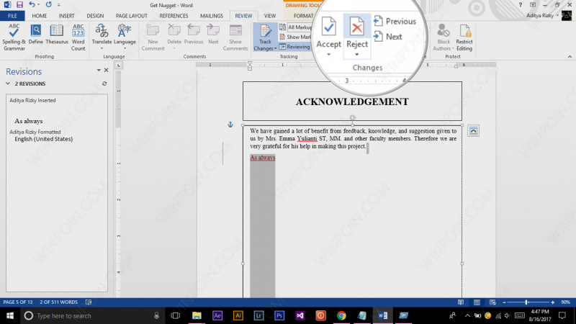This screenshot has height=324, width=576.
Task: Close the Revisions pane
Action: click(106, 70)
